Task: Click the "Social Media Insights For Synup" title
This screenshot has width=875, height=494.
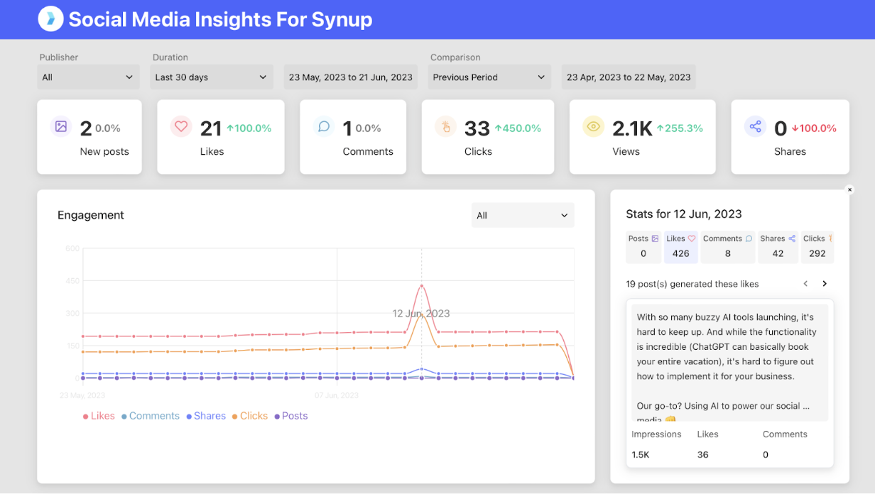Action: (x=220, y=19)
